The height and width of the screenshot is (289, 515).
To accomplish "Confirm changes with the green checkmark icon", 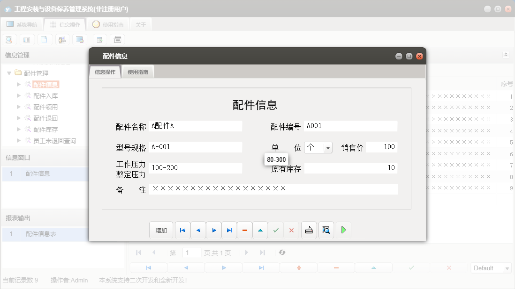I will (x=276, y=230).
